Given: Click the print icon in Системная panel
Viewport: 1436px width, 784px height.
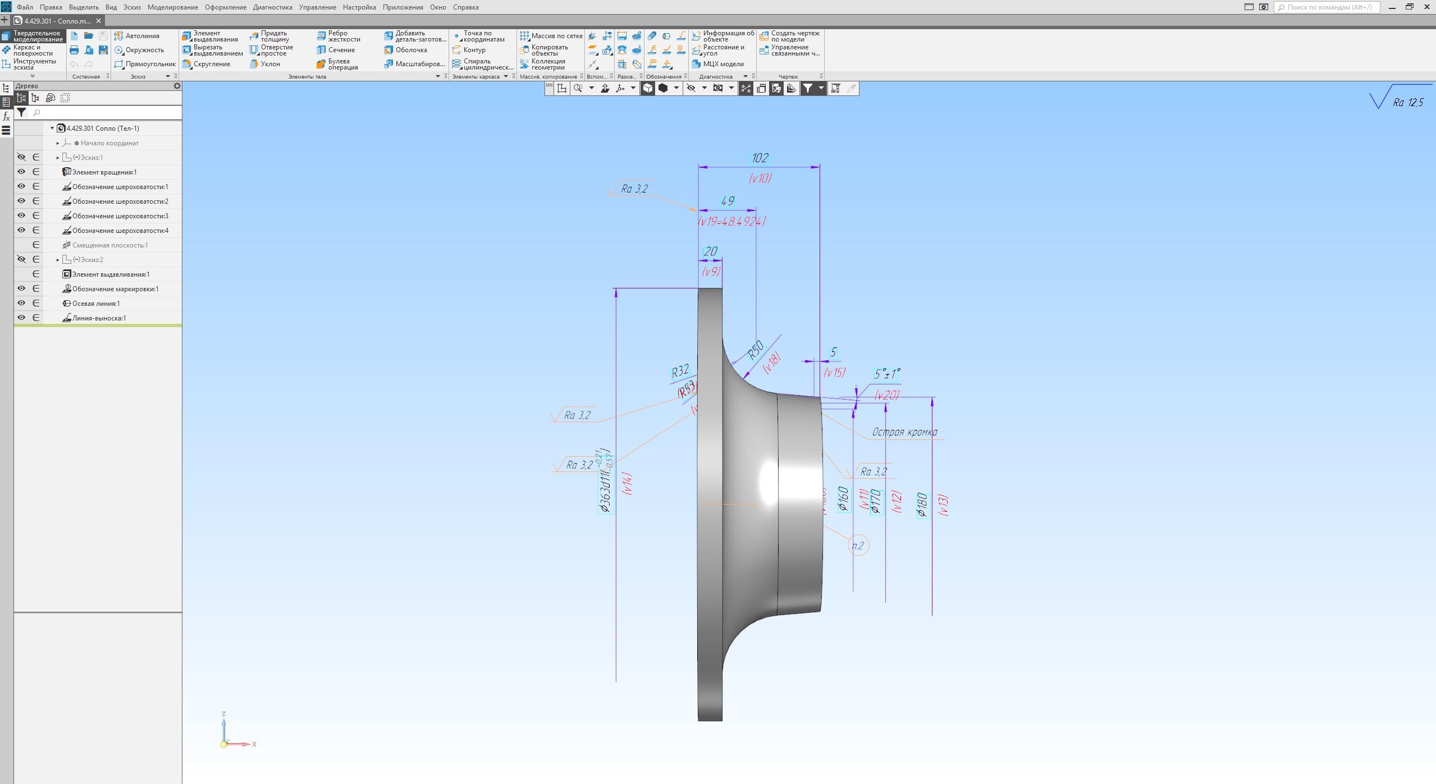Looking at the screenshot, I should click(x=74, y=50).
